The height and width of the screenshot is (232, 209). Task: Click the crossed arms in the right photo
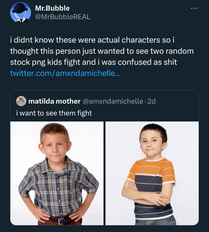point(148,198)
